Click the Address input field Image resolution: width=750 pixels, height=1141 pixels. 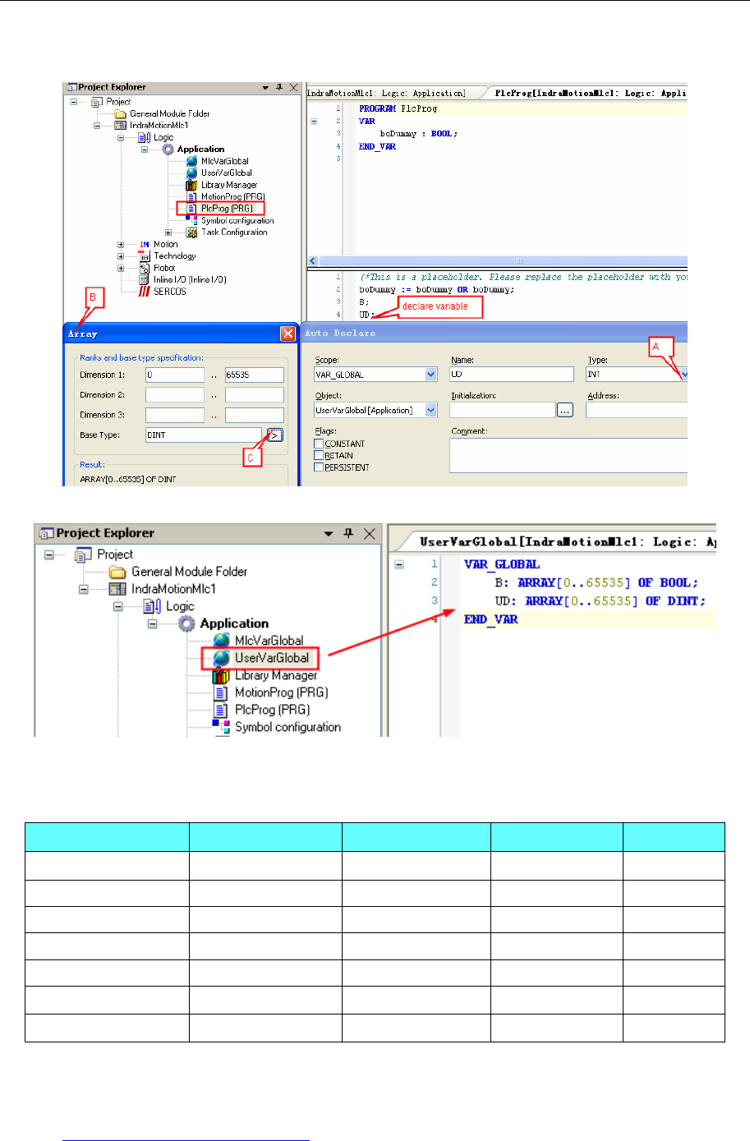tap(637, 410)
